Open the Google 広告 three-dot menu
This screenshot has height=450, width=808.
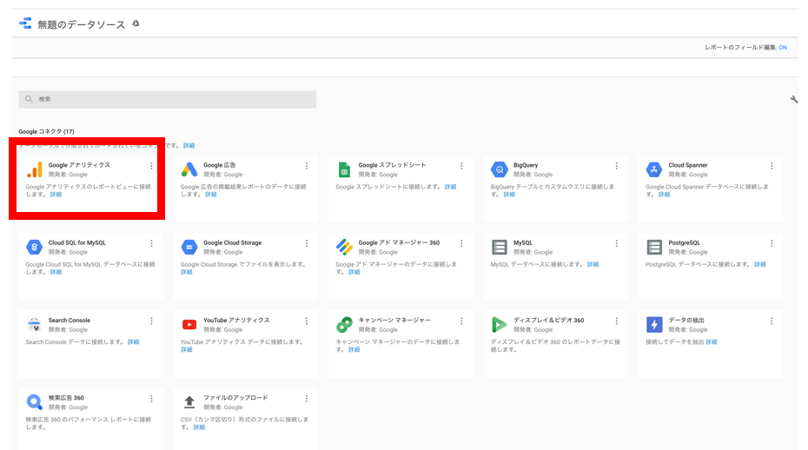pyautogui.click(x=307, y=165)
